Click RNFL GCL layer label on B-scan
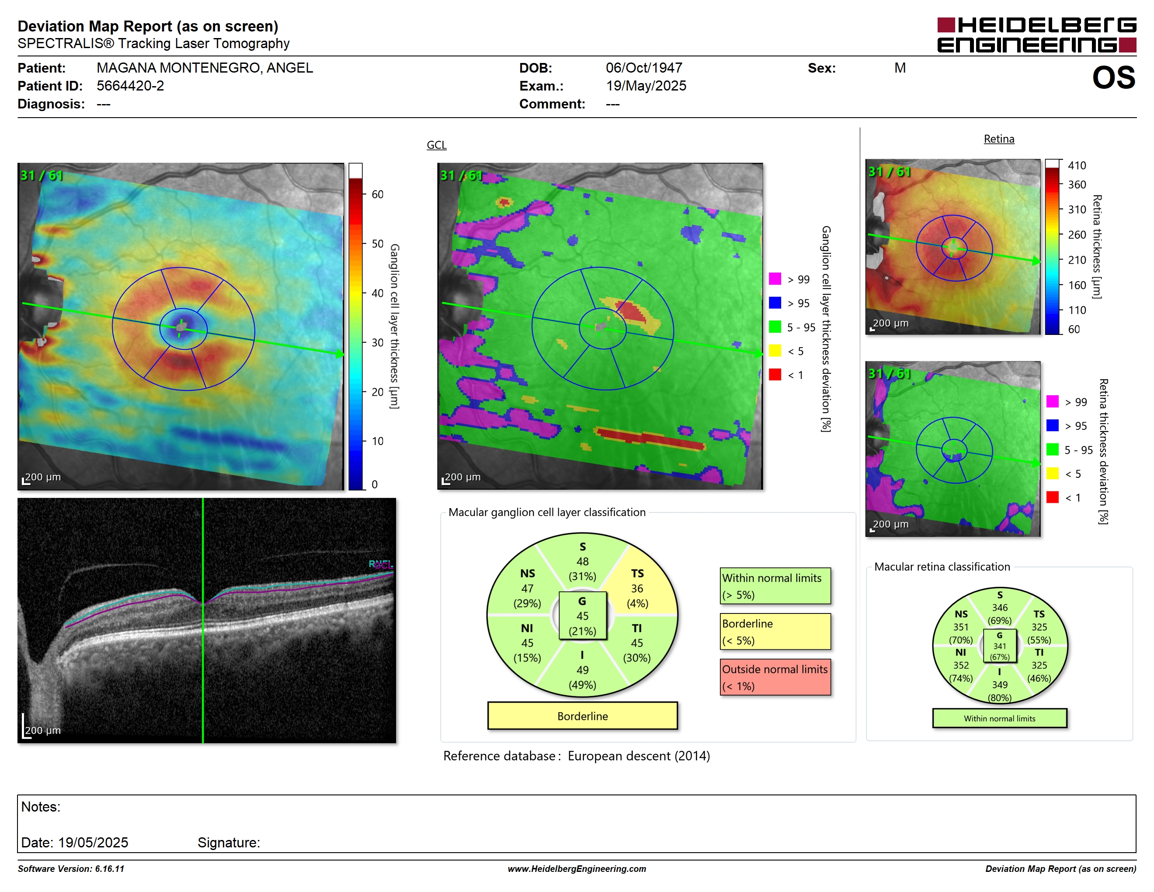 [380, 564]
